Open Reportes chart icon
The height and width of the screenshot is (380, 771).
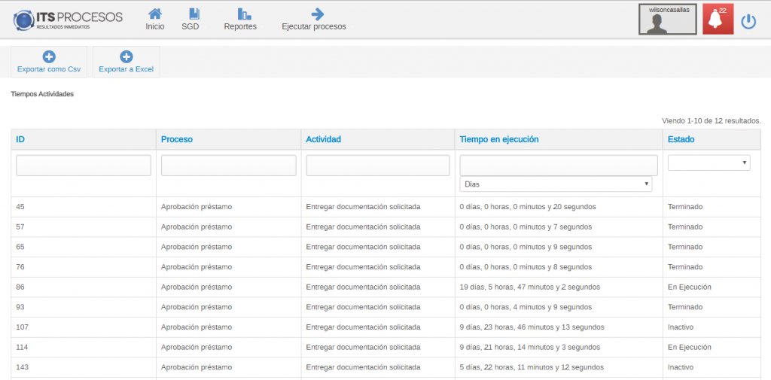click(245, 14)
